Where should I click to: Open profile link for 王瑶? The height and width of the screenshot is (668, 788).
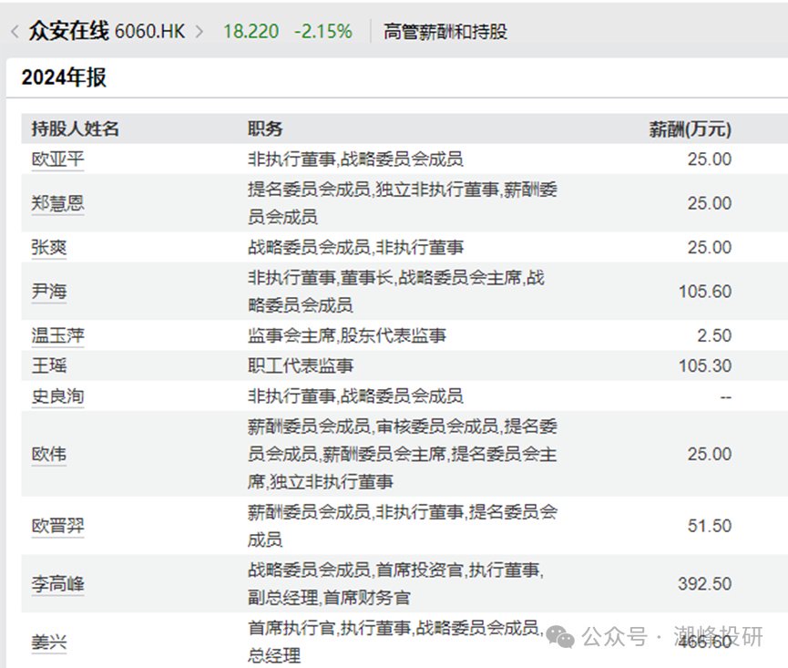click(x=49, y=365)
